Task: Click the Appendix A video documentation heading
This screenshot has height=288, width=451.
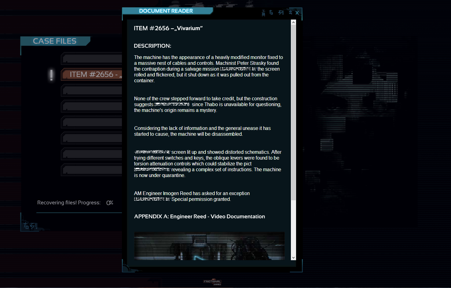Action: pos(199,216)
